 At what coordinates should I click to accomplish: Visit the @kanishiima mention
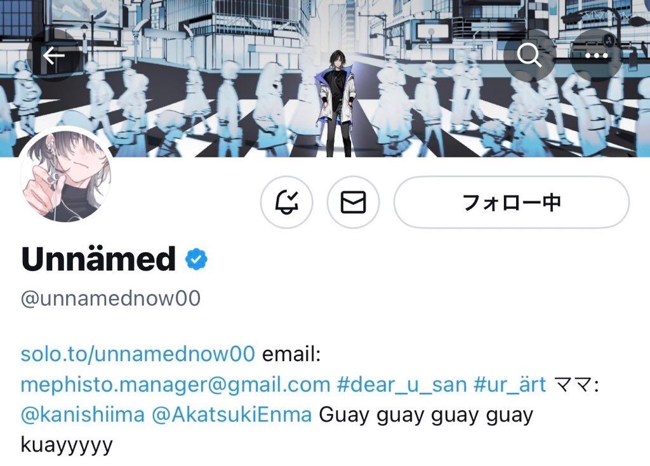83,415
